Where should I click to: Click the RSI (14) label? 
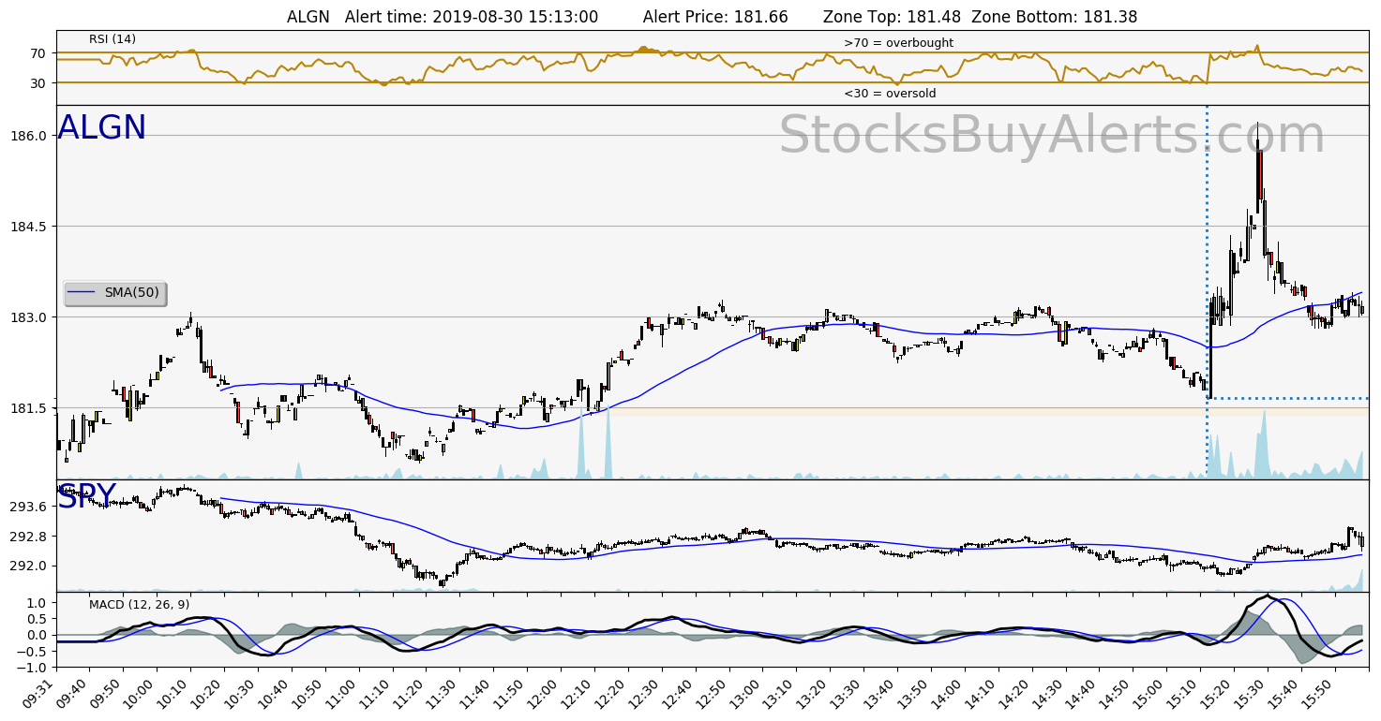113,39
